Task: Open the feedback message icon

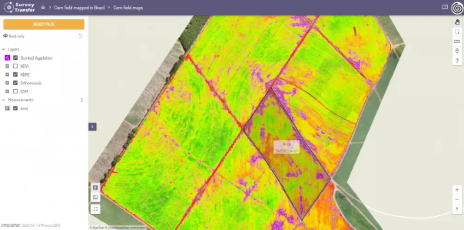Action: tap(445, 7)
